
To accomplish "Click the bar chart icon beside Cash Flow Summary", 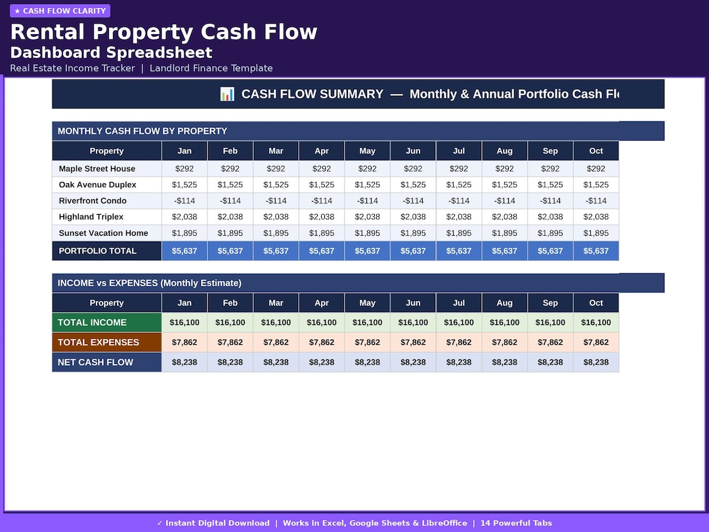I will point(227,94).
